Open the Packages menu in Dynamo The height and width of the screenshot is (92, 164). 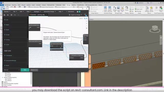point(37,11)
